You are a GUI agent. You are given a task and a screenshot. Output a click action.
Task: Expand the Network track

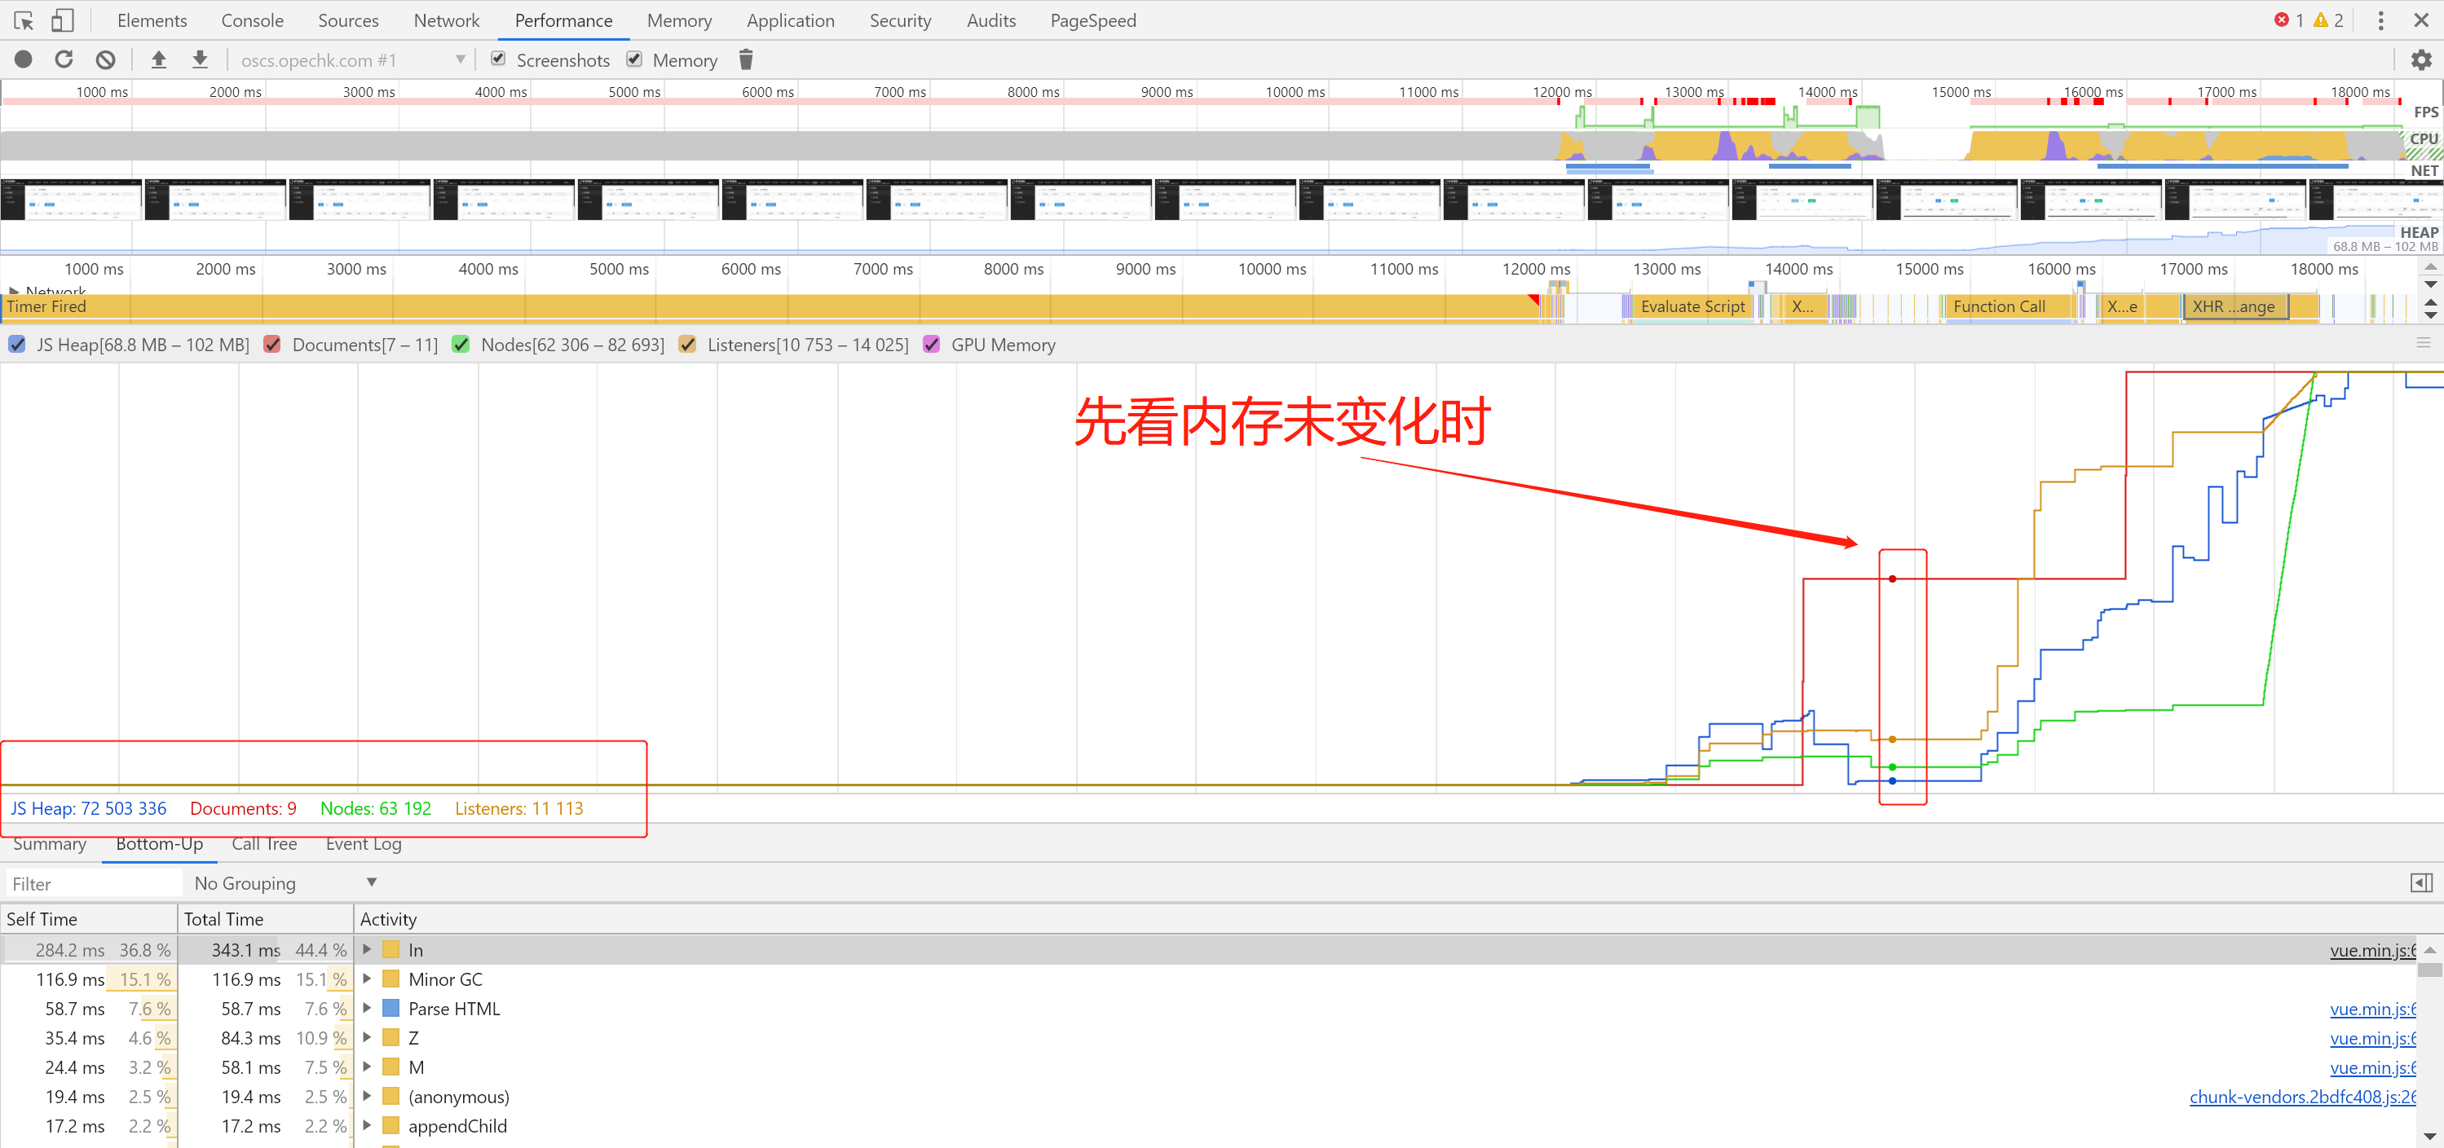13,290
